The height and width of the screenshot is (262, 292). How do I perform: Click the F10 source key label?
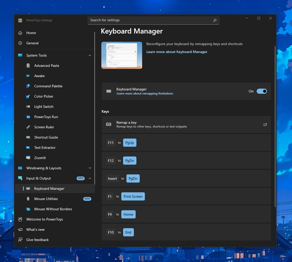(x=111, y=232)
